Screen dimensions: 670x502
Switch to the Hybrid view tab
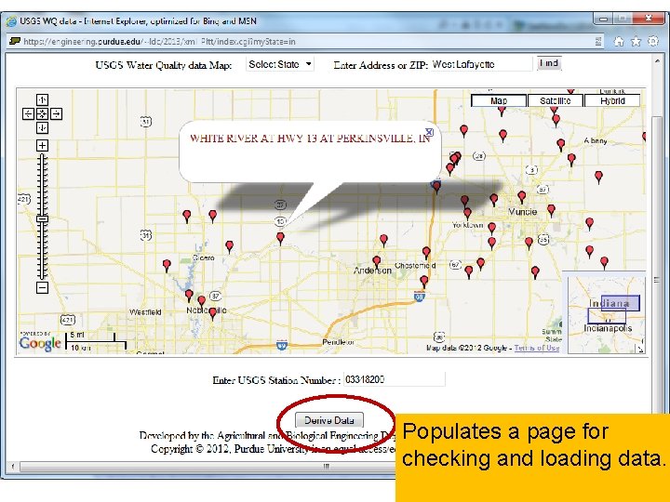coord(612,100)
